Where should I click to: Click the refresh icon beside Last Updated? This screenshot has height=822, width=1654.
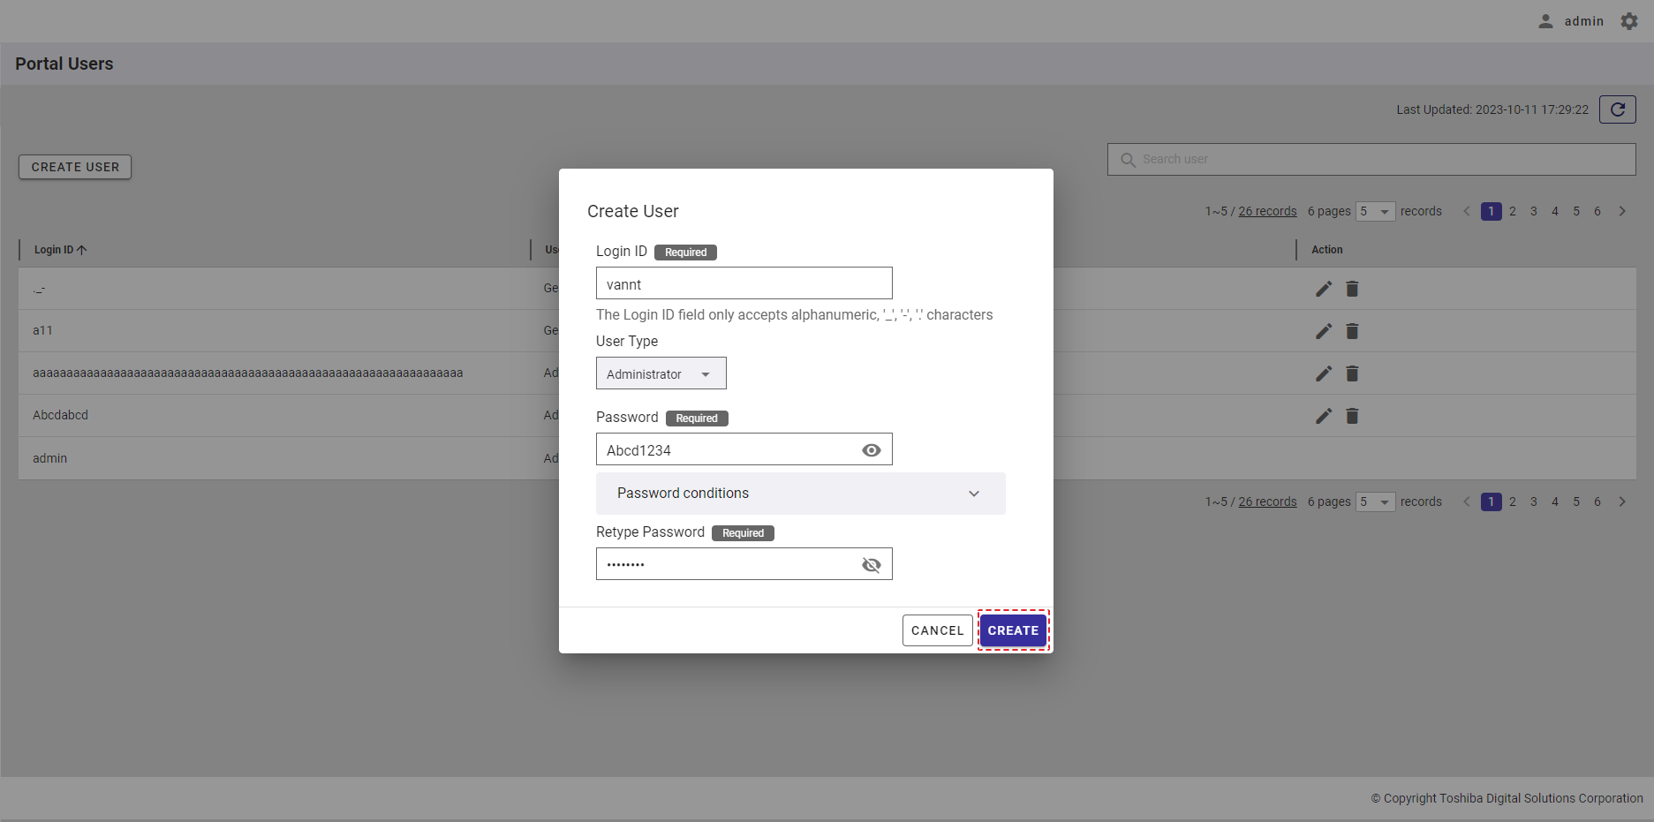1617,109
